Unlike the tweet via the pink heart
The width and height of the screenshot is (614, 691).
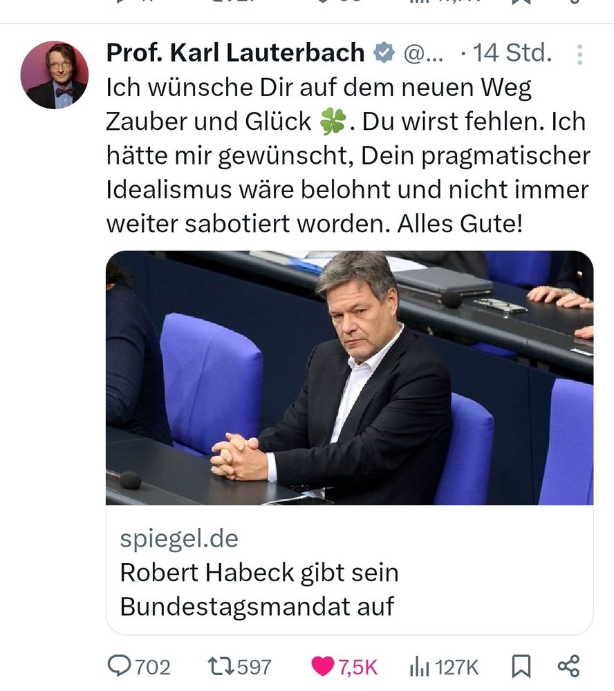323,666
